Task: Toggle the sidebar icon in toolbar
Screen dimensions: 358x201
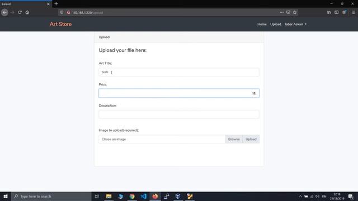Action: coord(336,12)
